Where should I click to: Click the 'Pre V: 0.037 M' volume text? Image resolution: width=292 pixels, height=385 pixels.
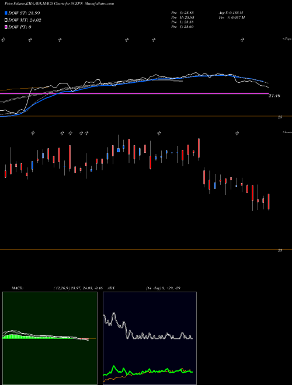[x=231, y=17]
